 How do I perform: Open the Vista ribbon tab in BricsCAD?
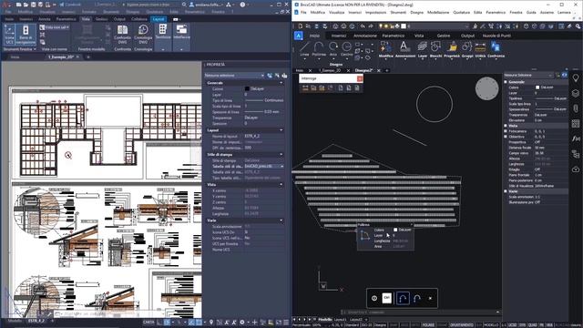pos(419,36)
